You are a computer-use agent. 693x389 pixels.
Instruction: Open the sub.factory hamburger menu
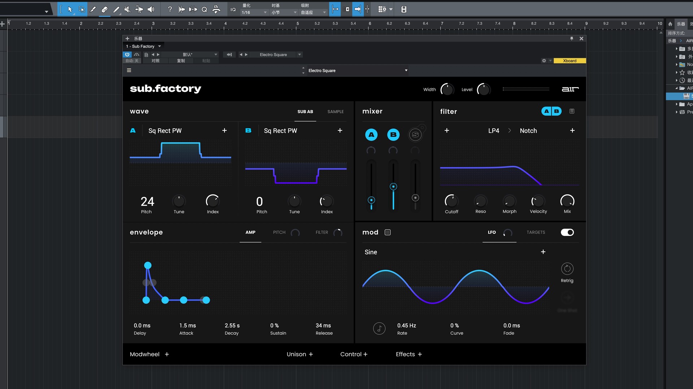coord(129,71)
